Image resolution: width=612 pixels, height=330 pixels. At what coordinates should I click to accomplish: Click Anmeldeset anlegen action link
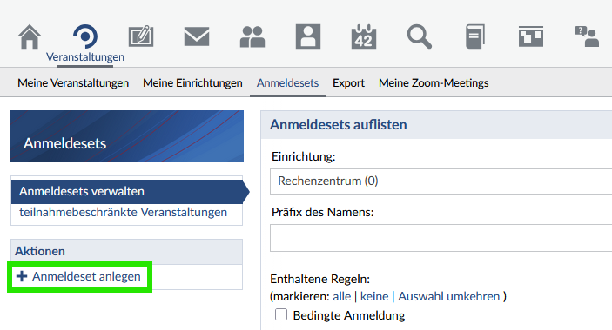[x=86, y=276]
